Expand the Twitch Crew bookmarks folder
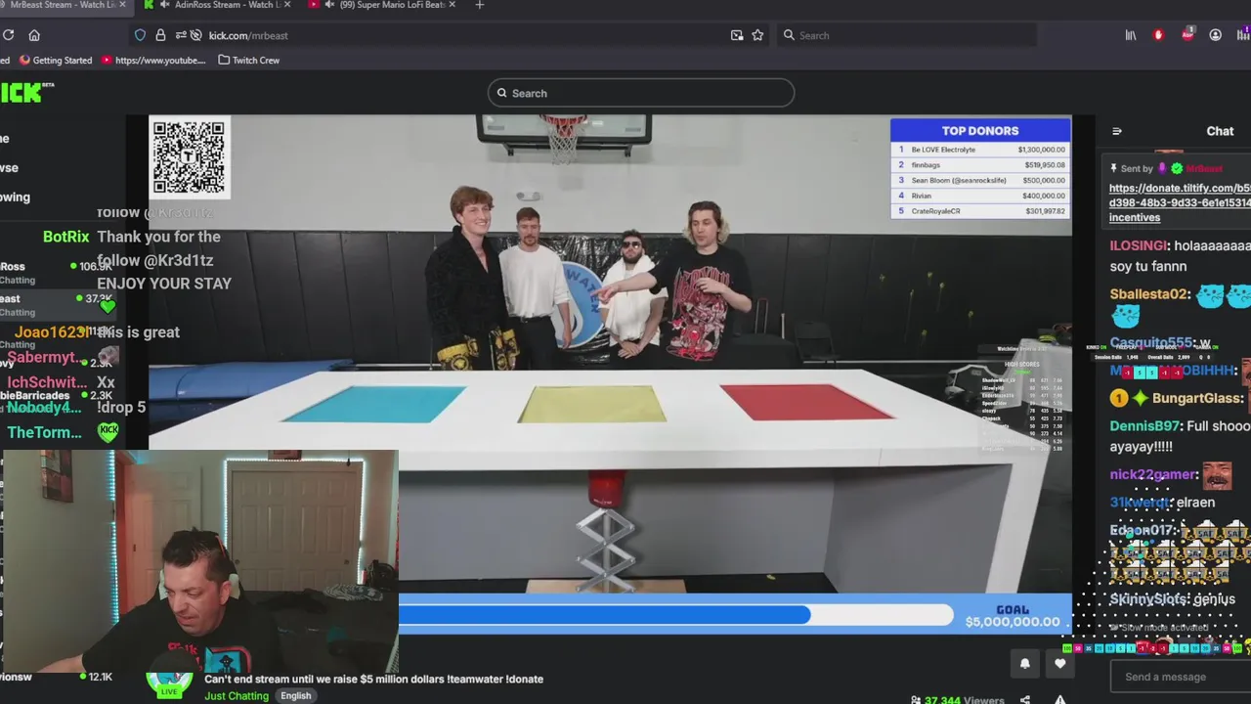 pos(249,61)
